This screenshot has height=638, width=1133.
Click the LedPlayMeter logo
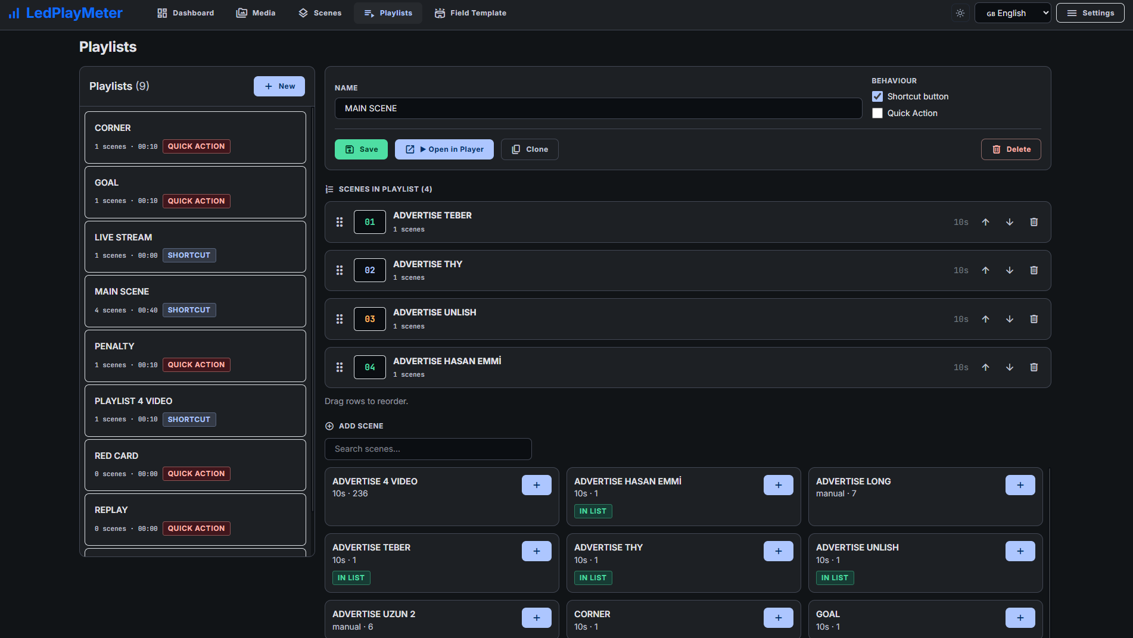pos(66,13)
